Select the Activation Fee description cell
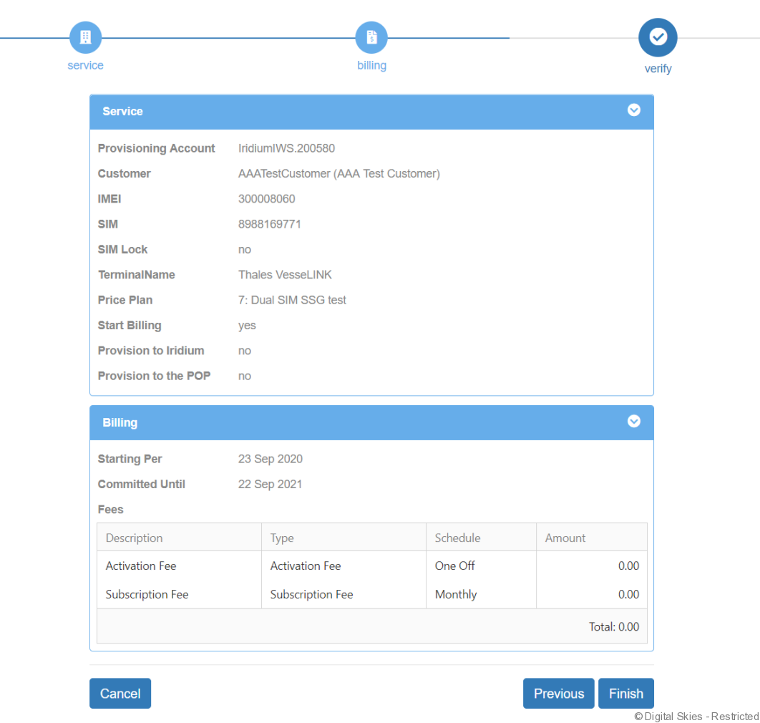The width and height of the screenshot is (760, 723). coord(141,566)
